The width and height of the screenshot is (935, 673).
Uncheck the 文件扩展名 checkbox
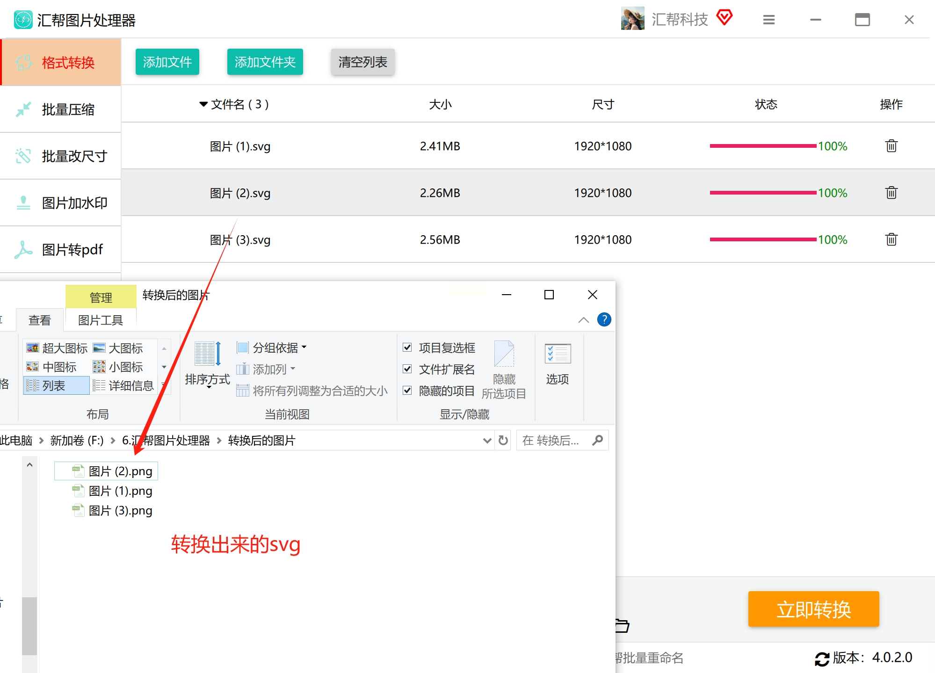pos(407,369)
